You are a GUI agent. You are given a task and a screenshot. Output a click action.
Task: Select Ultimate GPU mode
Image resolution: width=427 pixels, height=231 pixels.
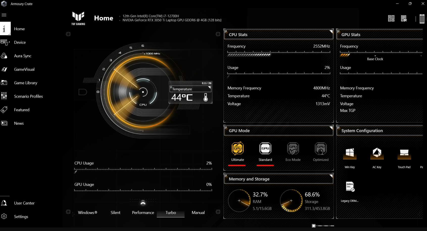238,151
